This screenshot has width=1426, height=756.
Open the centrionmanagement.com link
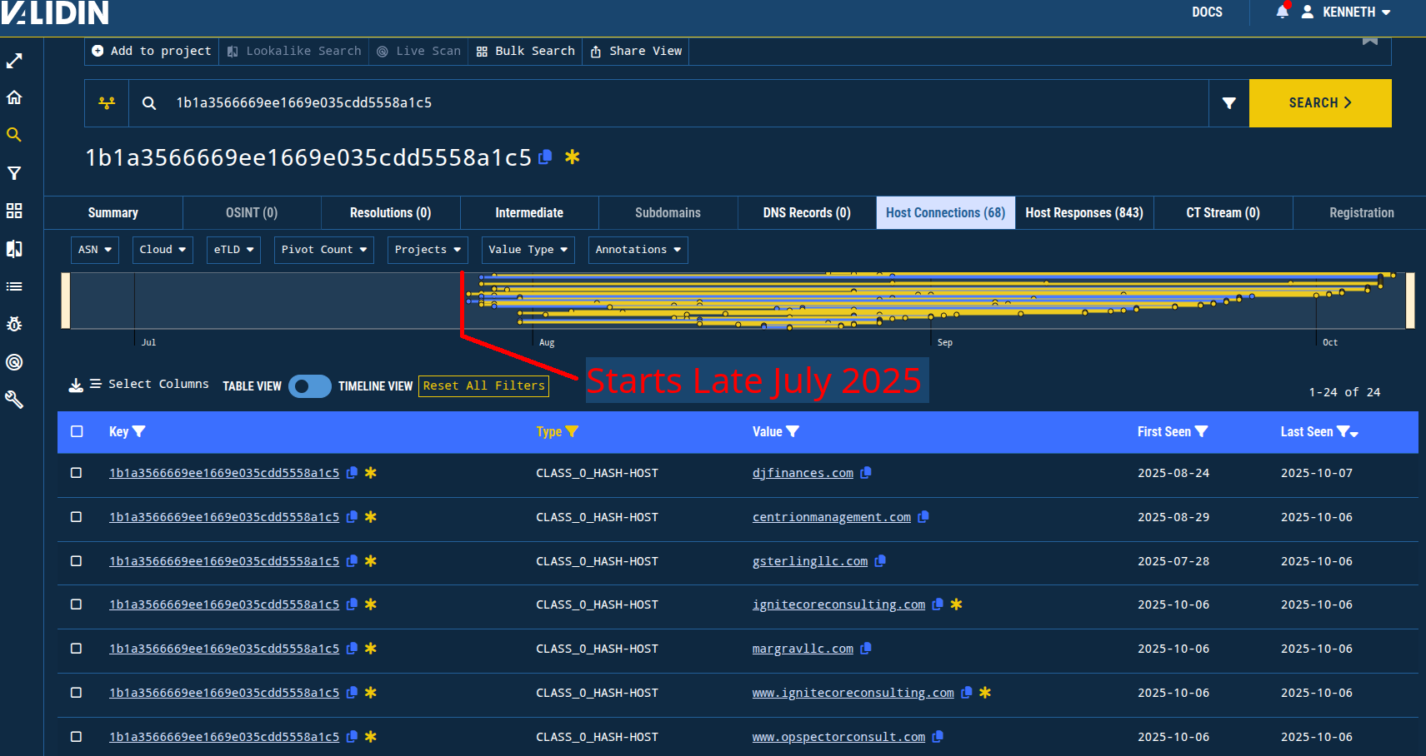pos(831,517)
